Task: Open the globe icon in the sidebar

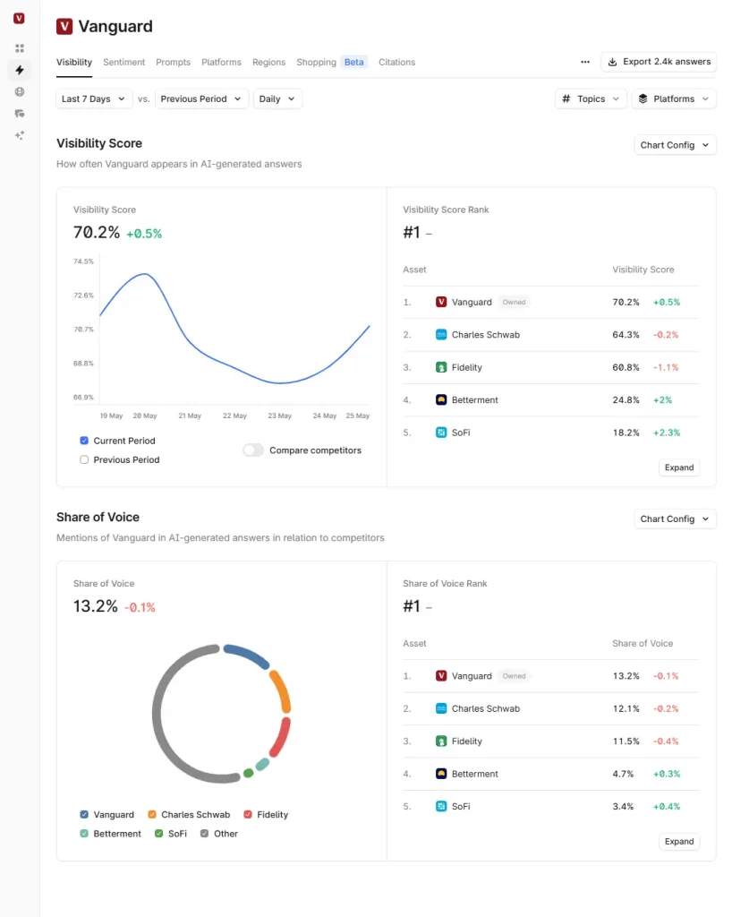Action: point(20,92)
